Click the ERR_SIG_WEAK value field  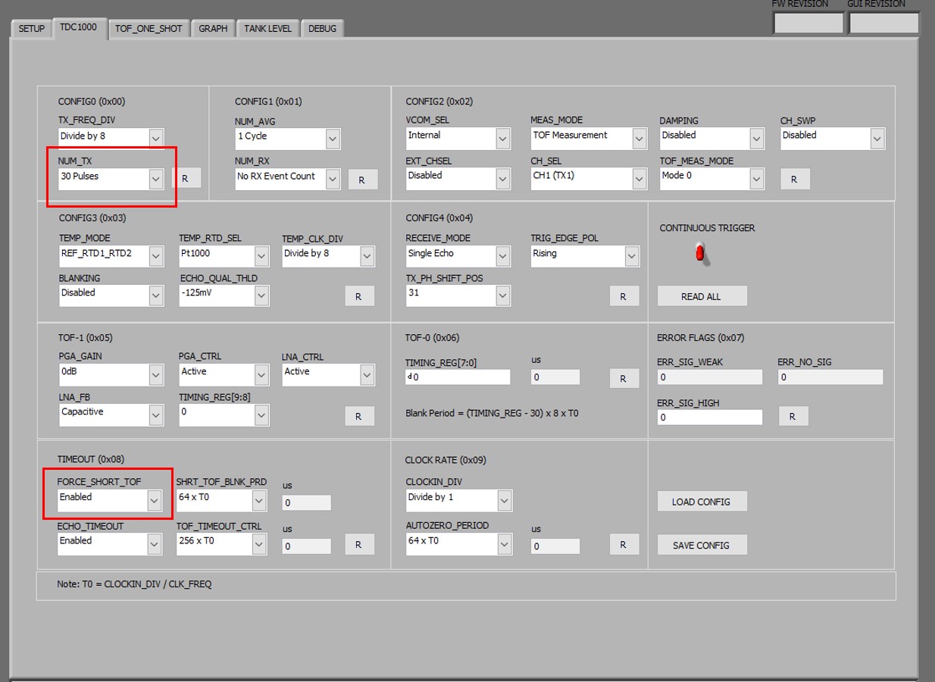pyautogui.click(x=709, y=377)
